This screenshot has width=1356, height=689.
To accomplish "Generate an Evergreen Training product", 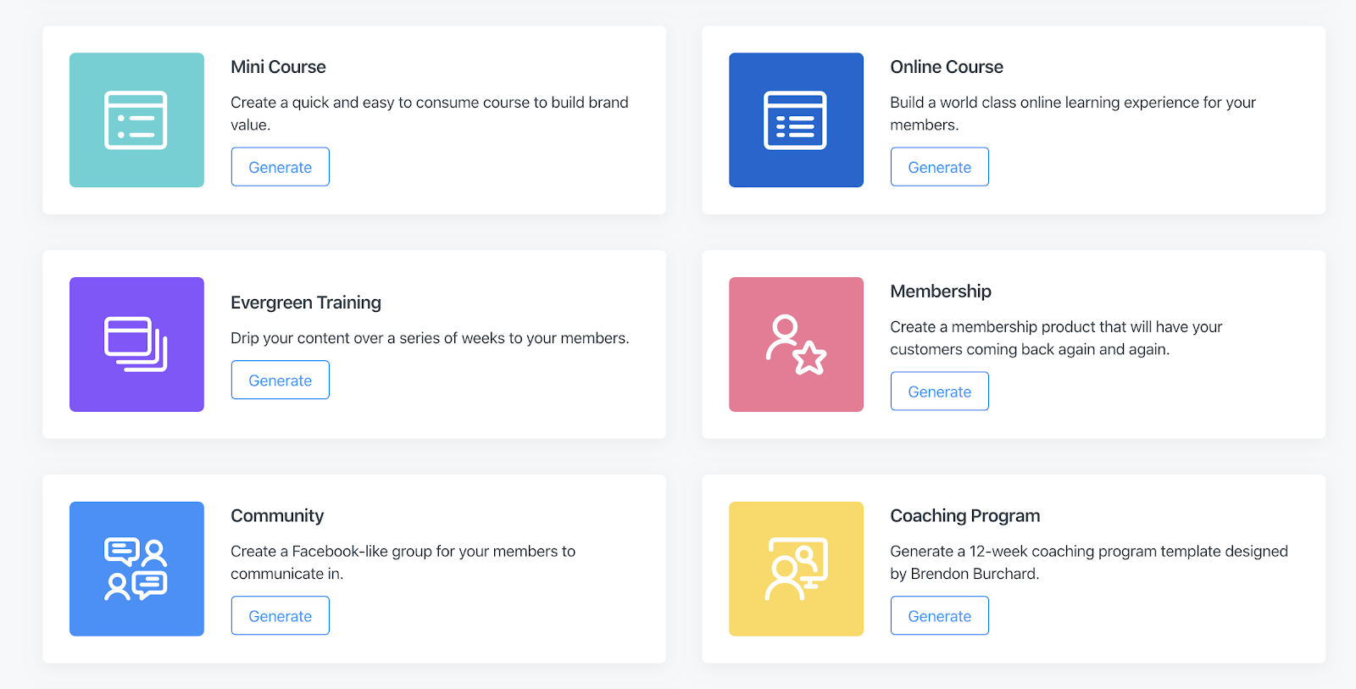I will (x=281, y=381).
